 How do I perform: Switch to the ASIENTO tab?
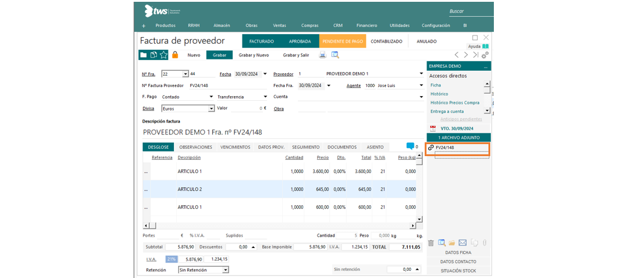(375, 147)
